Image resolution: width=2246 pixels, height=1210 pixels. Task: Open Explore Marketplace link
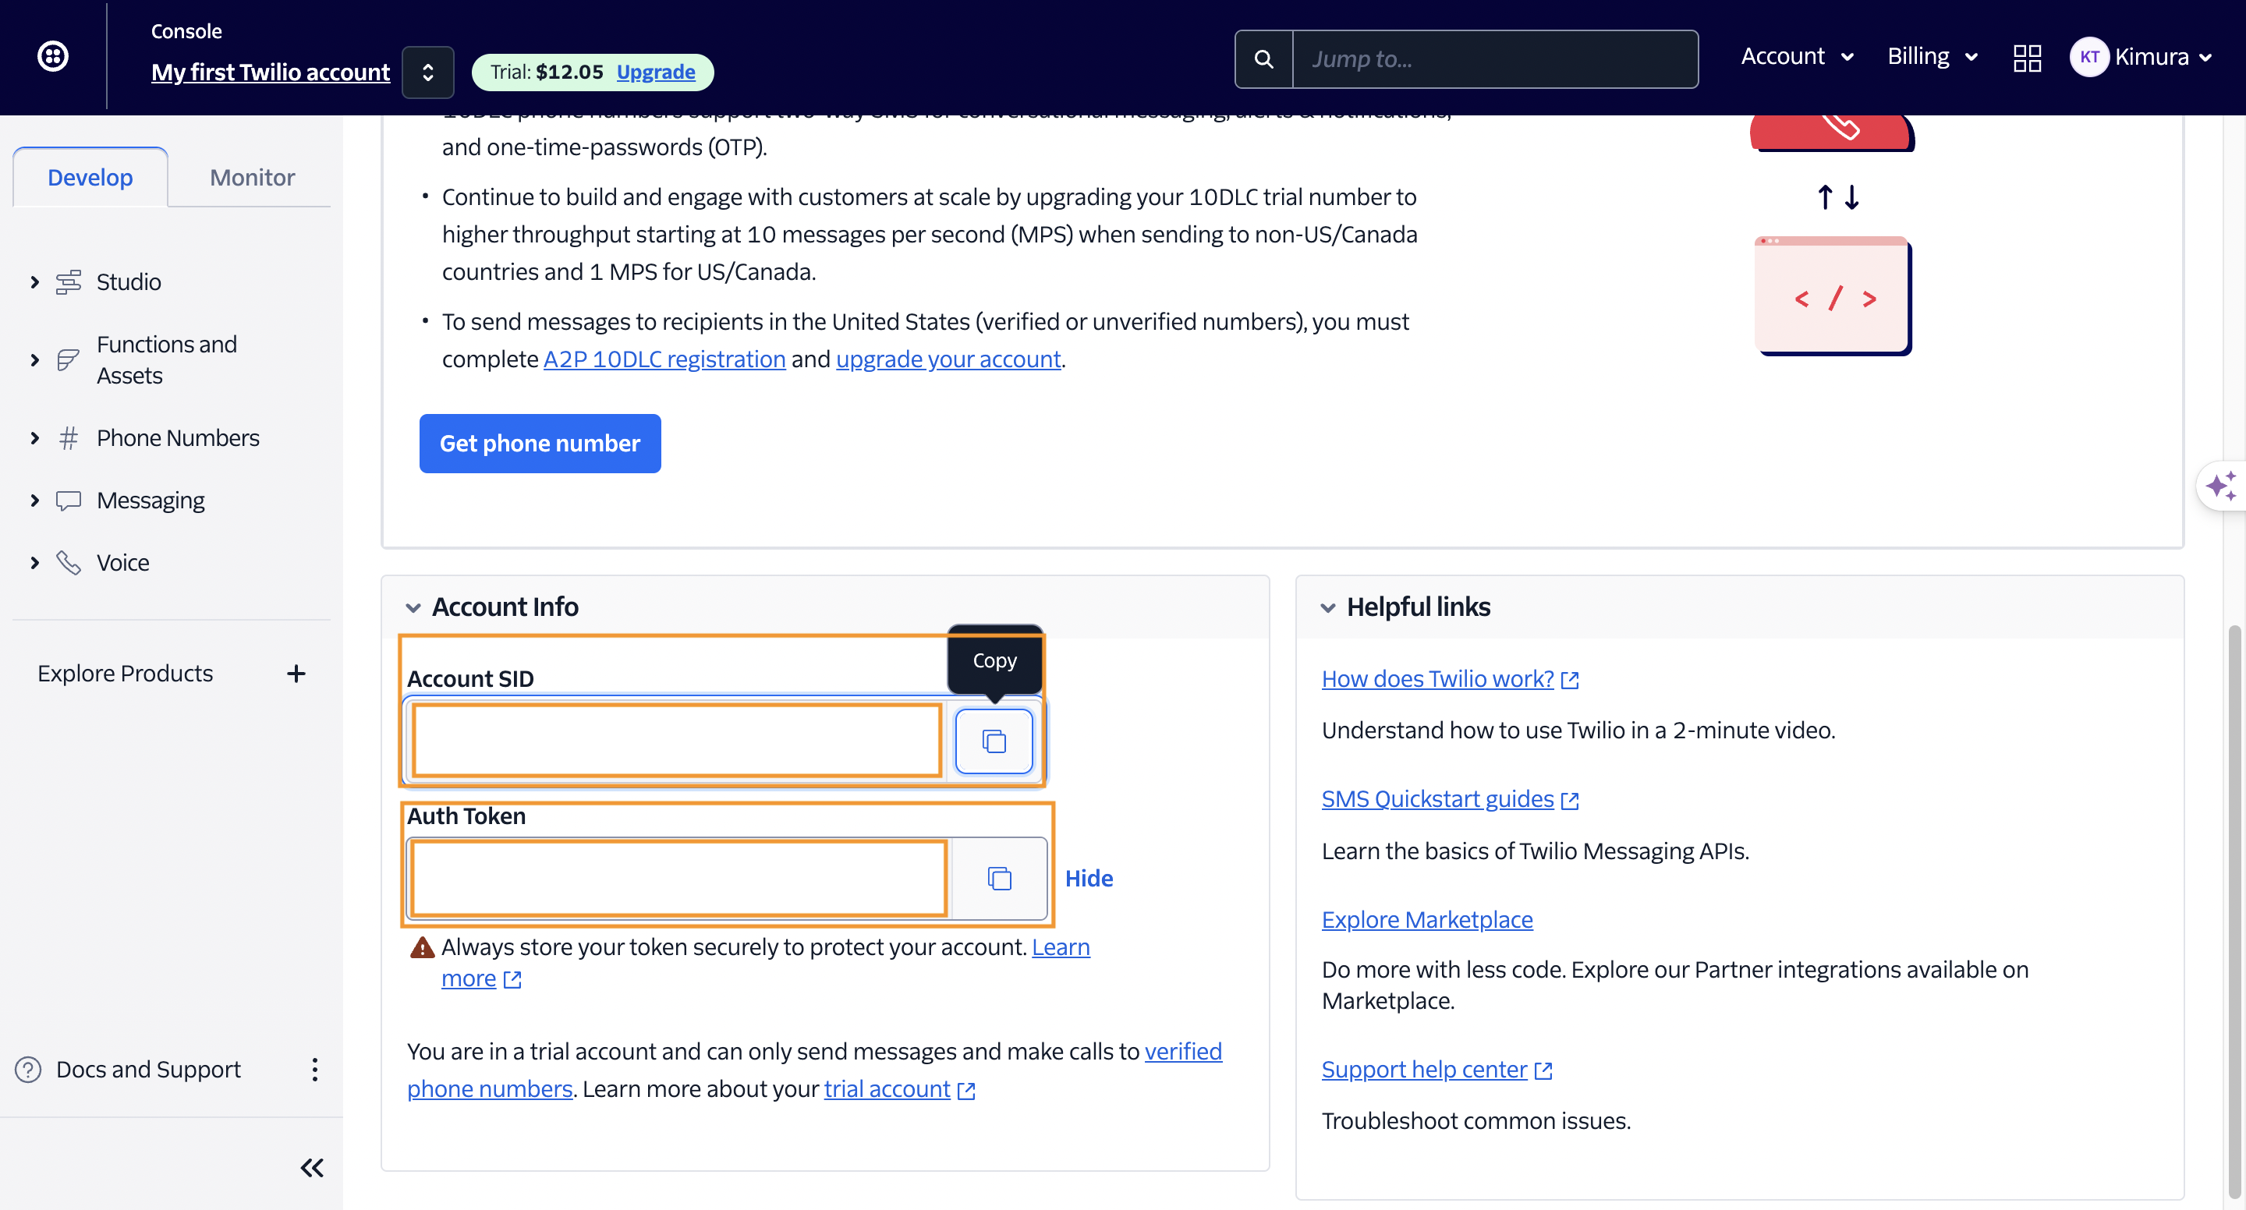1426,919
